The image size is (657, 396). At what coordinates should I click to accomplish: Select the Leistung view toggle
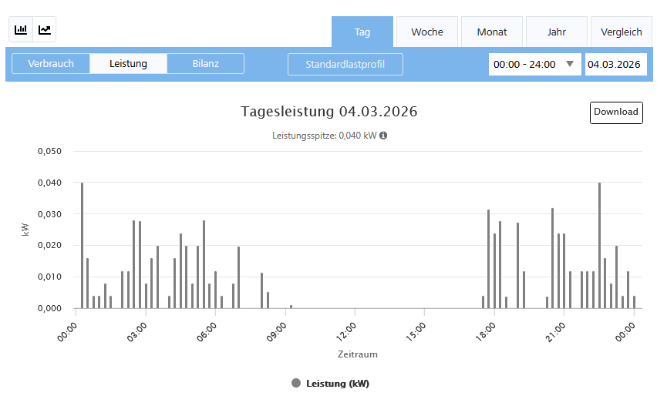pyautogui.click(x=128, y=64)
